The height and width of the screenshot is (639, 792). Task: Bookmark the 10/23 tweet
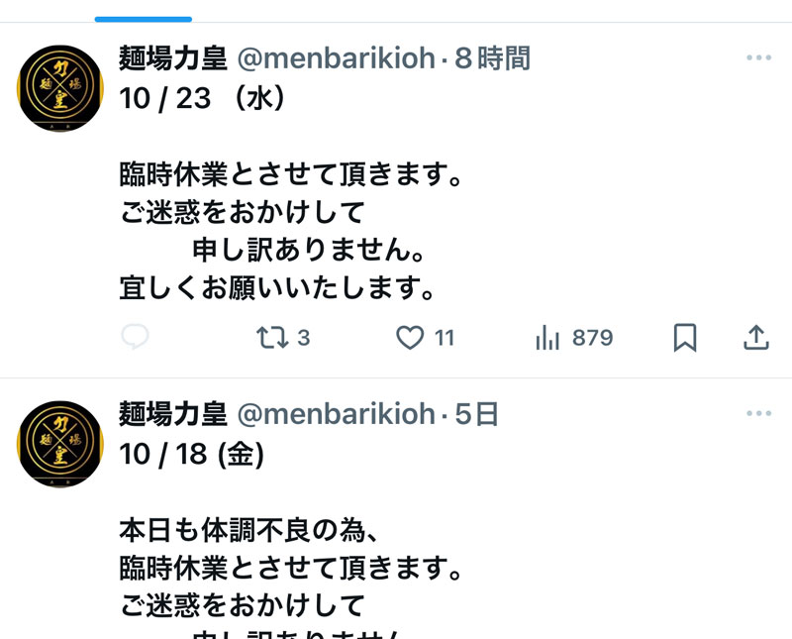[x=685, y=338]
